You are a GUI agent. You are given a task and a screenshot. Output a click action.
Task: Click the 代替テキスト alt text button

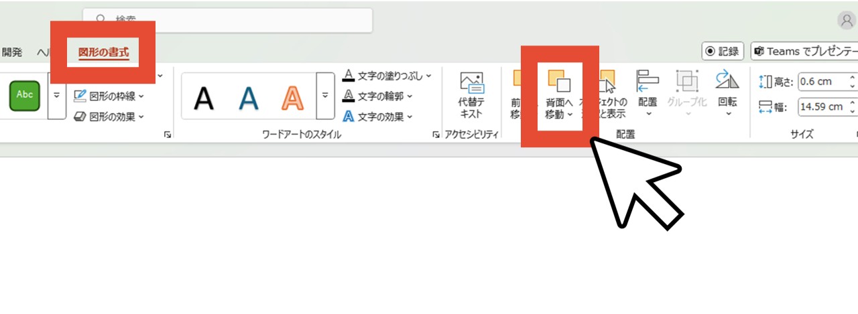pos(471,95)
